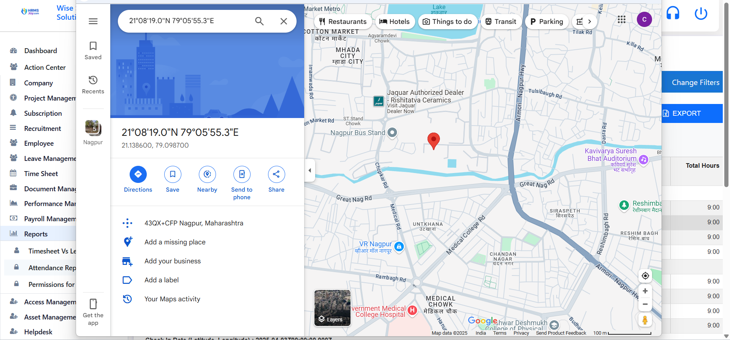
Task: Send location to phone
Action: 242,183
